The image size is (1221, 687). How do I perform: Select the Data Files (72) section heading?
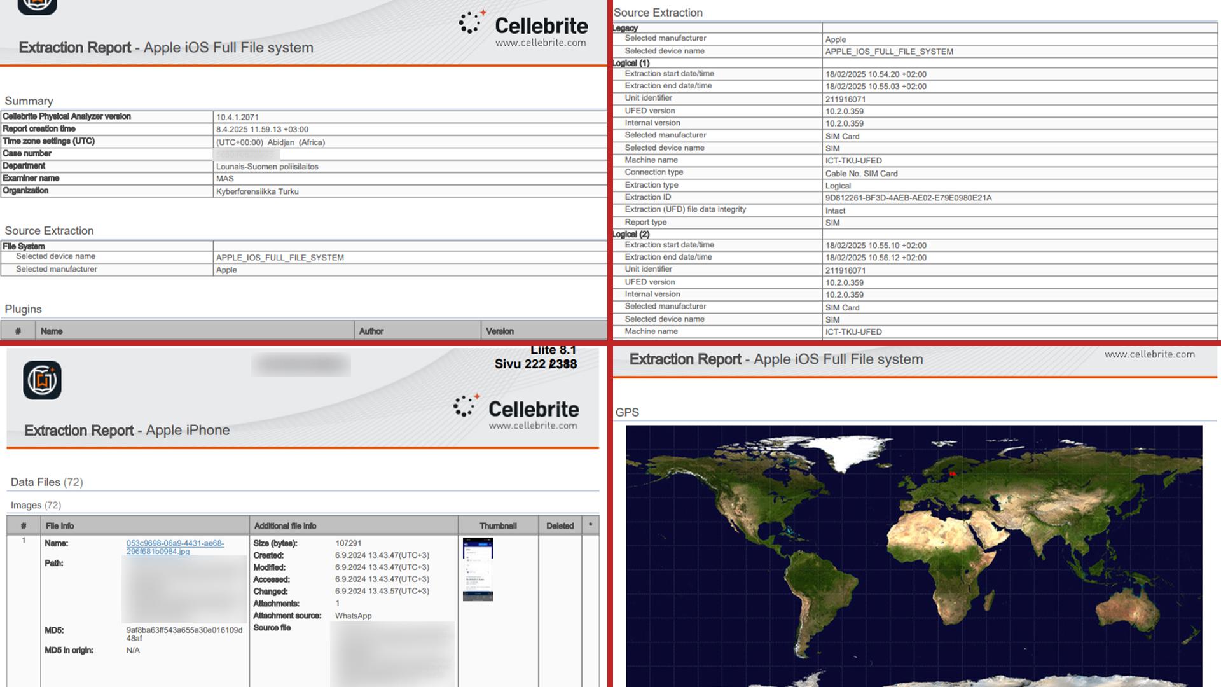tap(46, 482)
